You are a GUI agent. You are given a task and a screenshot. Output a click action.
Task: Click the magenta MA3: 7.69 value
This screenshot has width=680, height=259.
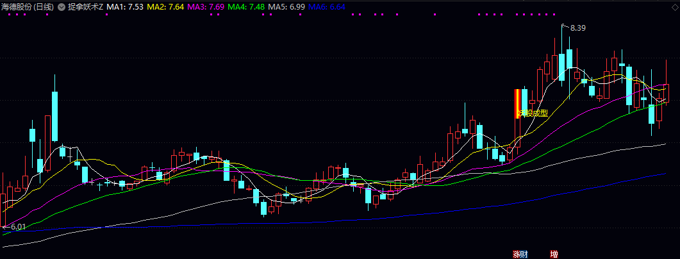click(x=206, y=7)
